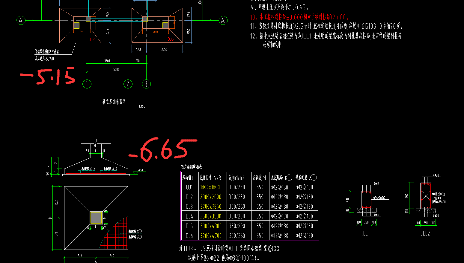The image size is (464, 263).
Task: Click the 2075 vertical dimension
Action: tap(107, 31)
